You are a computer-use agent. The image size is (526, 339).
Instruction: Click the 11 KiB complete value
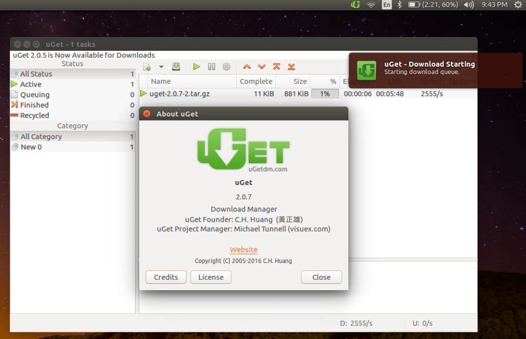click(264, 94)
